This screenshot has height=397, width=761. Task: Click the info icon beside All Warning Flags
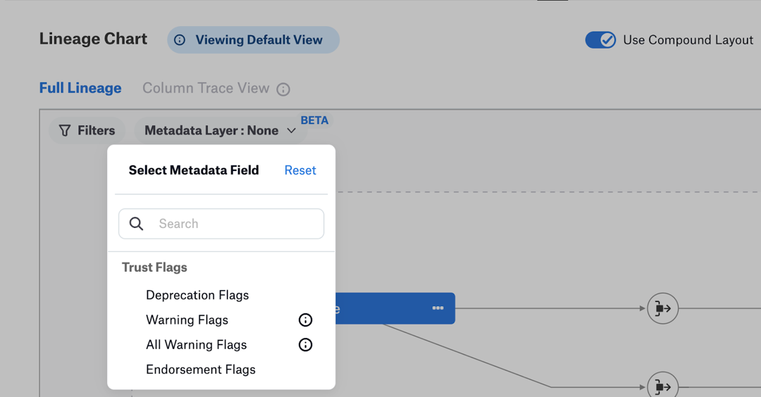click(x=305, y=345)
